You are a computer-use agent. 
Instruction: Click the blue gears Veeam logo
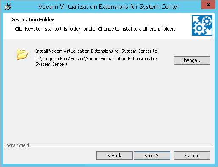pos(202,25)
